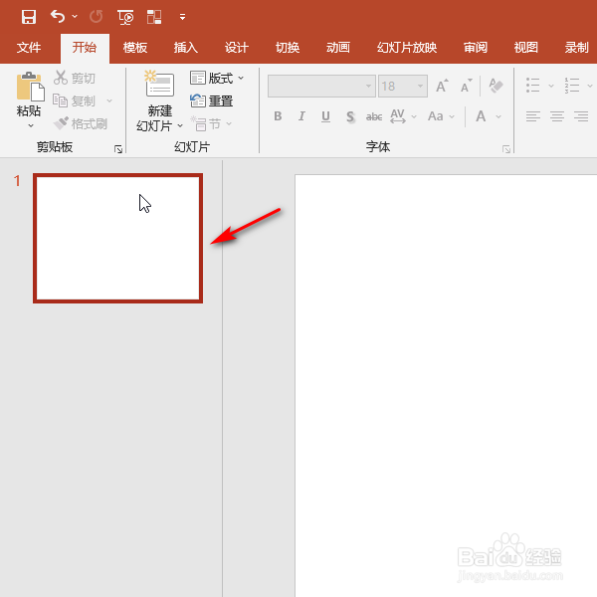Image resolution: width=597 pixels, height=597 pixels.
Task: Click the AV character spacing icon
Action: tap(398, 116)
